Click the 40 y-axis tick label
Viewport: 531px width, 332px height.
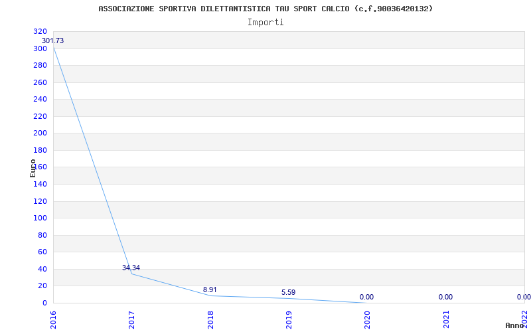tap(42, 269)
